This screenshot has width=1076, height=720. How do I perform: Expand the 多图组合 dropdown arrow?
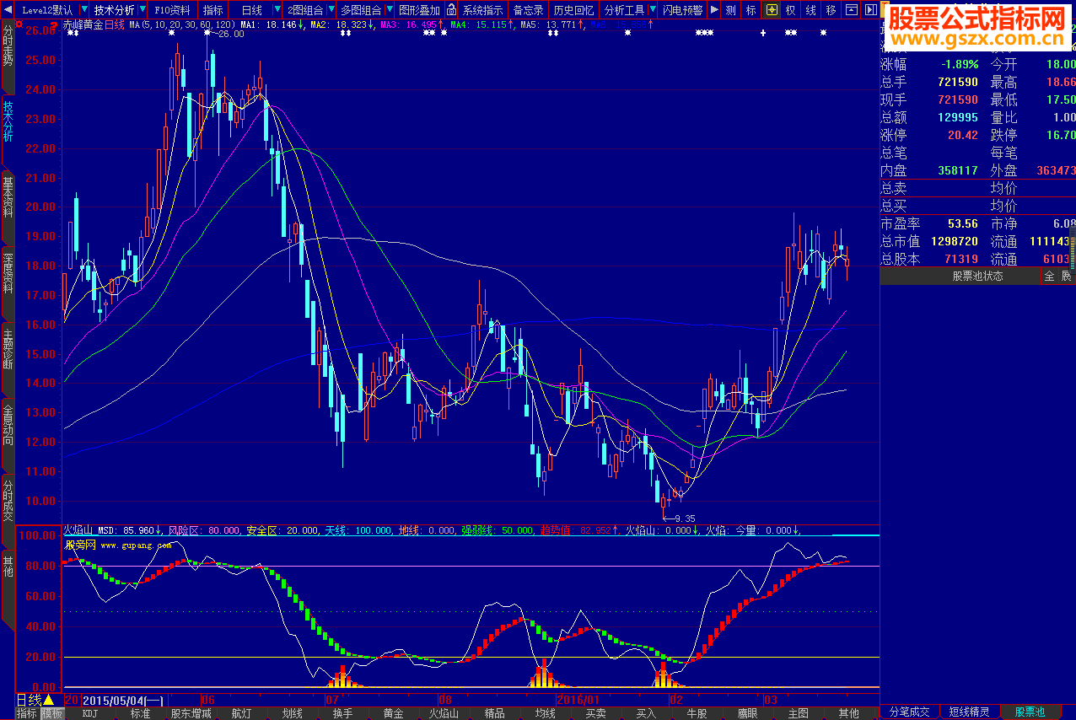(389, 10)
